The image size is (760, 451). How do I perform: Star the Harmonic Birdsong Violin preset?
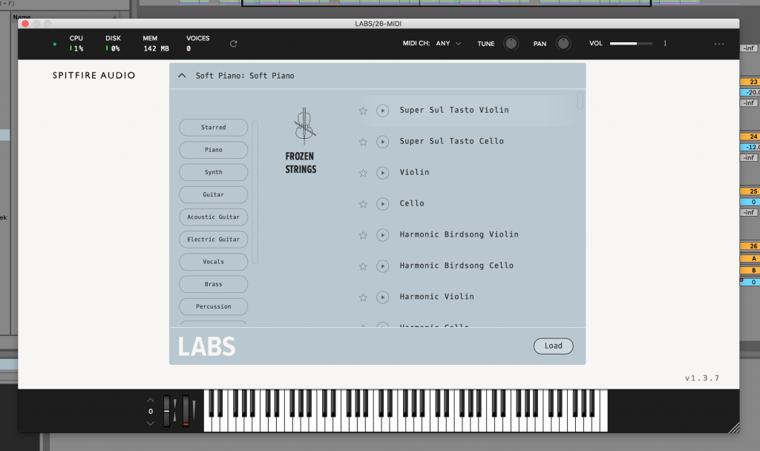(363, 235)
